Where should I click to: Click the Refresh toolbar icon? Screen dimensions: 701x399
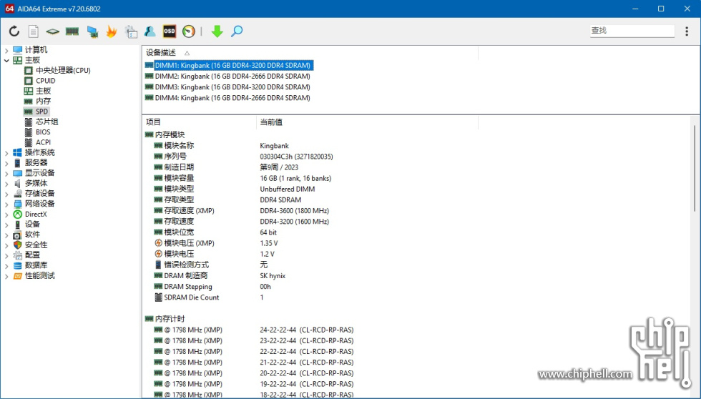14,31
